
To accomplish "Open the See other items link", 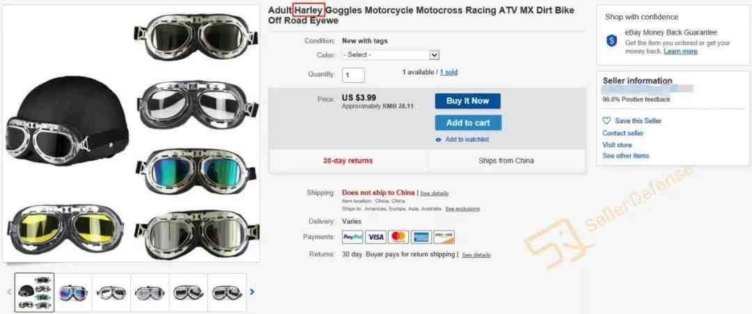I will [x=625, y=156].
